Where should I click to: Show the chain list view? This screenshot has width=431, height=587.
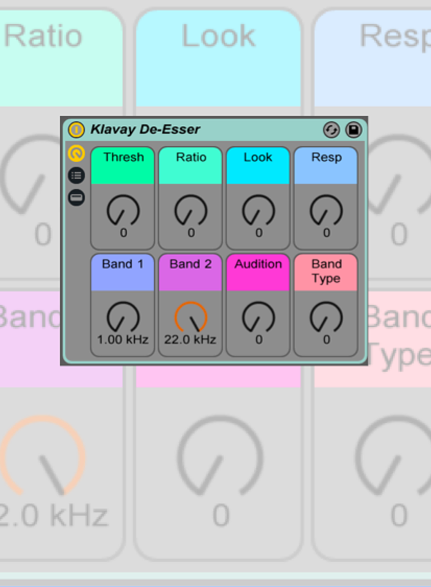[x=77, y=175]
